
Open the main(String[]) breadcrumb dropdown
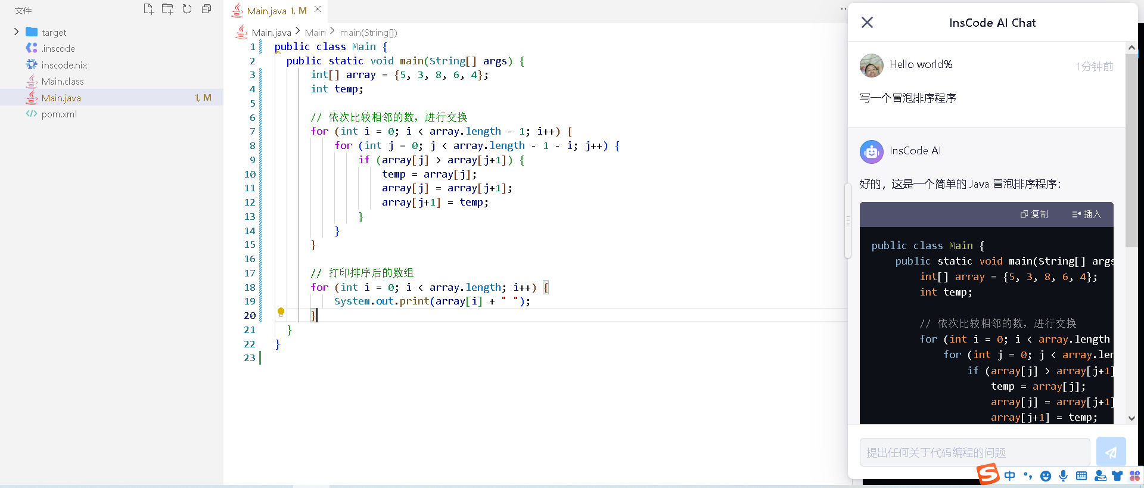point(368,33)
